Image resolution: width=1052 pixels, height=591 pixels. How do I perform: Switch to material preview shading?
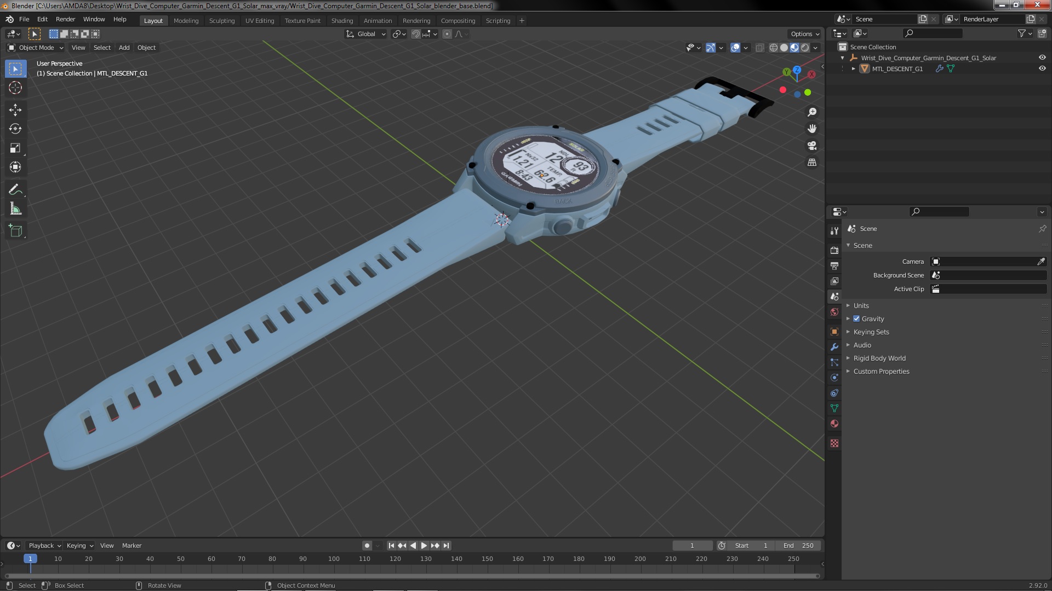[x=794, y=48]
